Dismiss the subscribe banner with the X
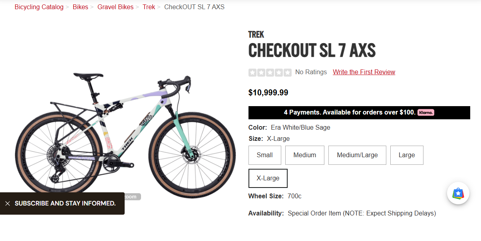 (8, 203)
